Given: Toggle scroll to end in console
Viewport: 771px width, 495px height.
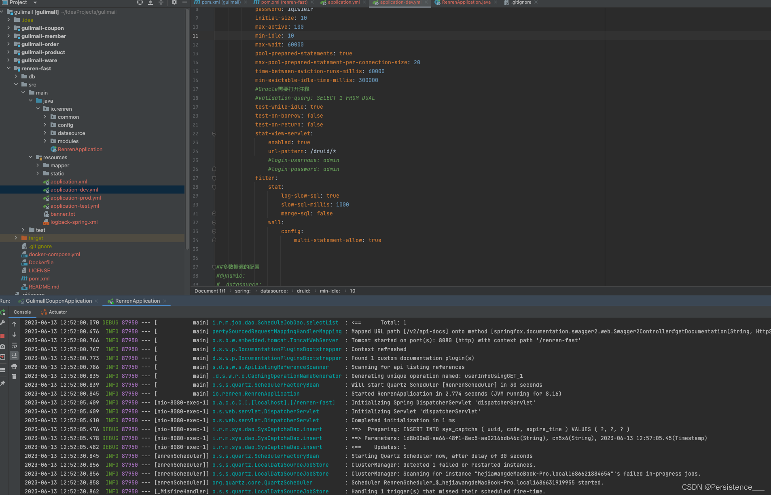Looking at the screenshot, I should [x=14, y=356].
